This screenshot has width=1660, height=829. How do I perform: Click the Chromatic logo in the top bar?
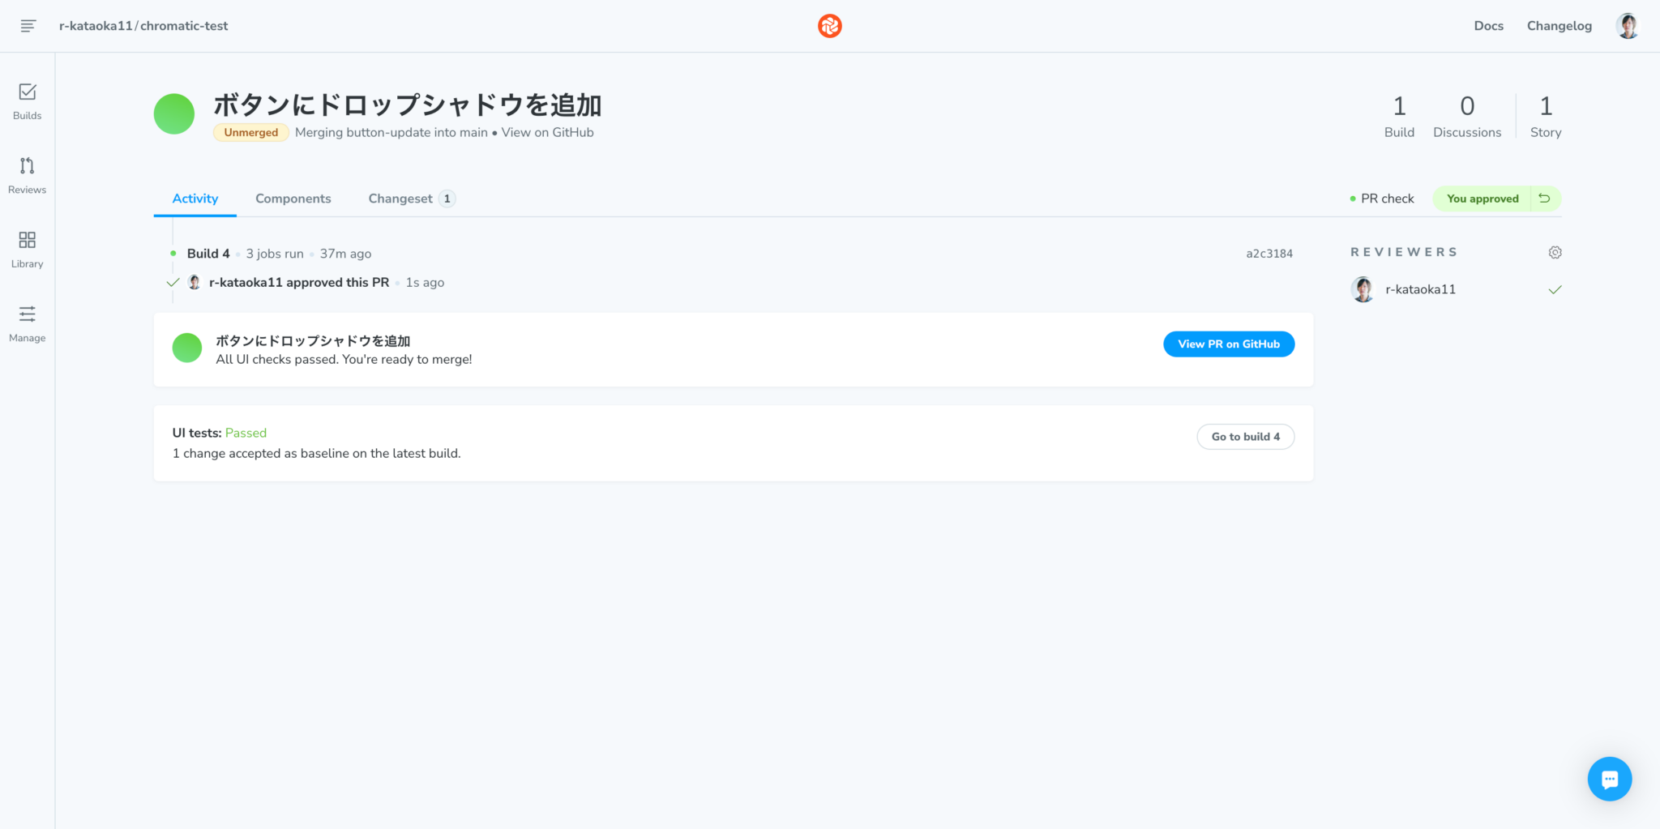(829, 25)
